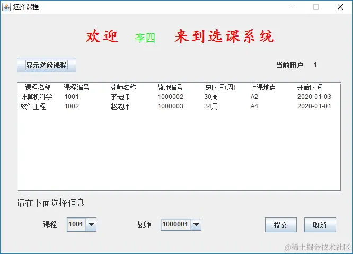This screenshot has width=353, height=254.
Task: Click the 30周 duration cell
Action: pos(211,97)
